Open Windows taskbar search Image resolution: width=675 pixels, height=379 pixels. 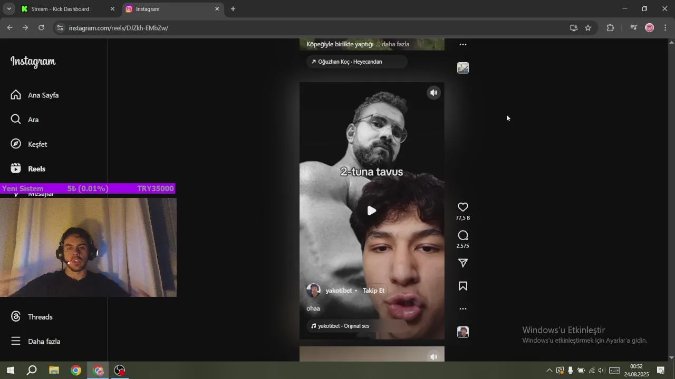[32, 371]
